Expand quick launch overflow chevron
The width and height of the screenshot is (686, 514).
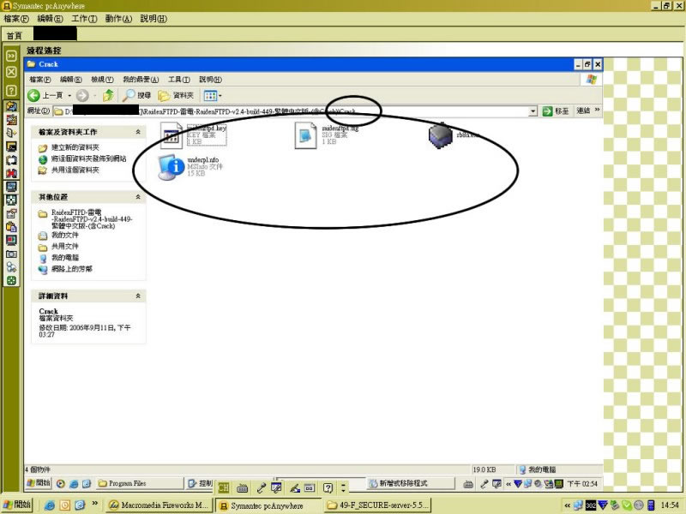tap(94, 504)
